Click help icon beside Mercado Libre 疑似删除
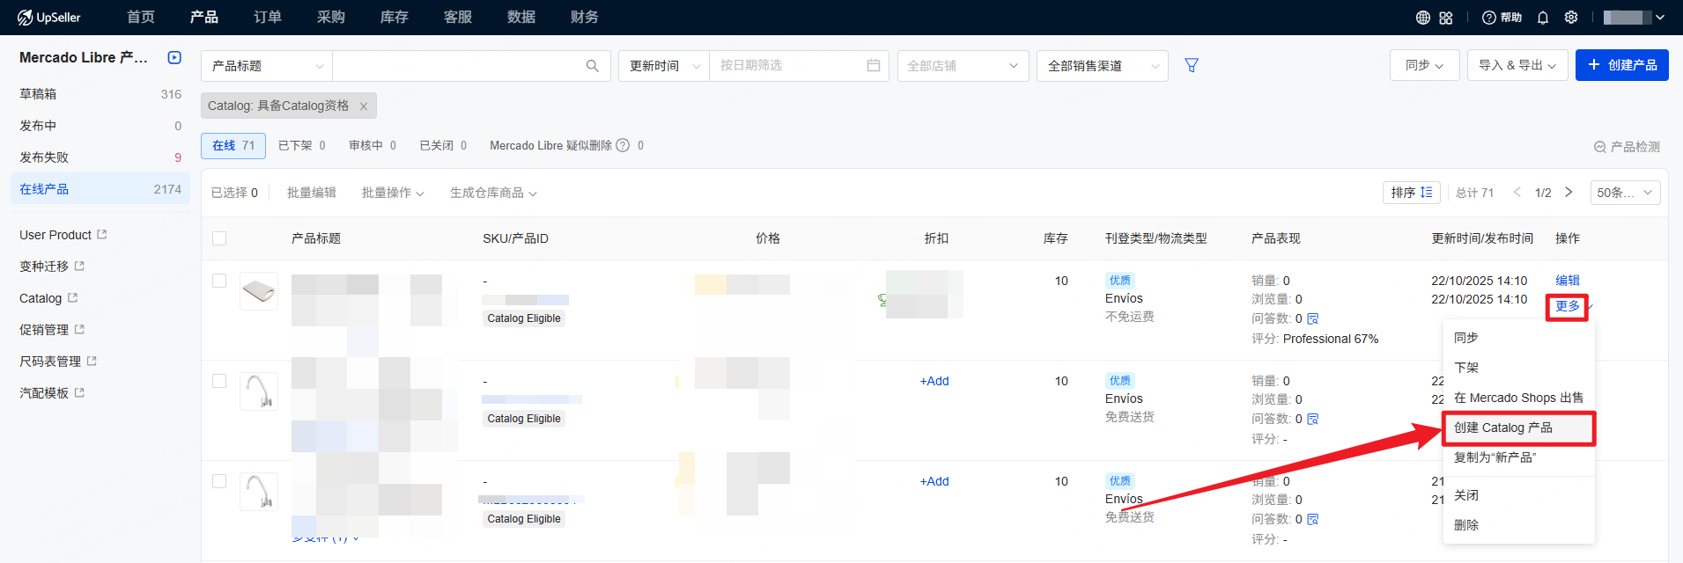This screenshot has height=563, width=1683. point(623,146)
